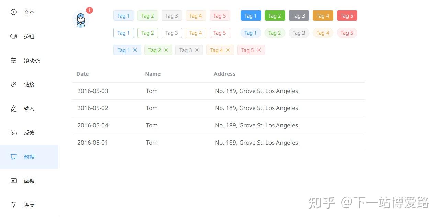The height and width of the screenshot is (220, 440).
Task: Click the toggle icon beside 按钮
Action: point(14,36)
